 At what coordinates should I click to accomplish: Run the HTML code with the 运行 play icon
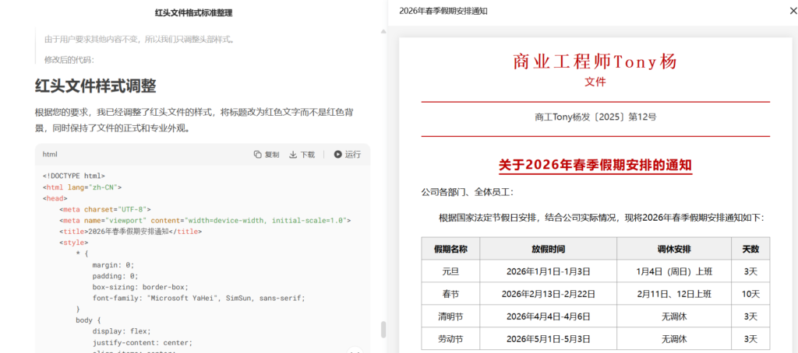click(338, 155)
